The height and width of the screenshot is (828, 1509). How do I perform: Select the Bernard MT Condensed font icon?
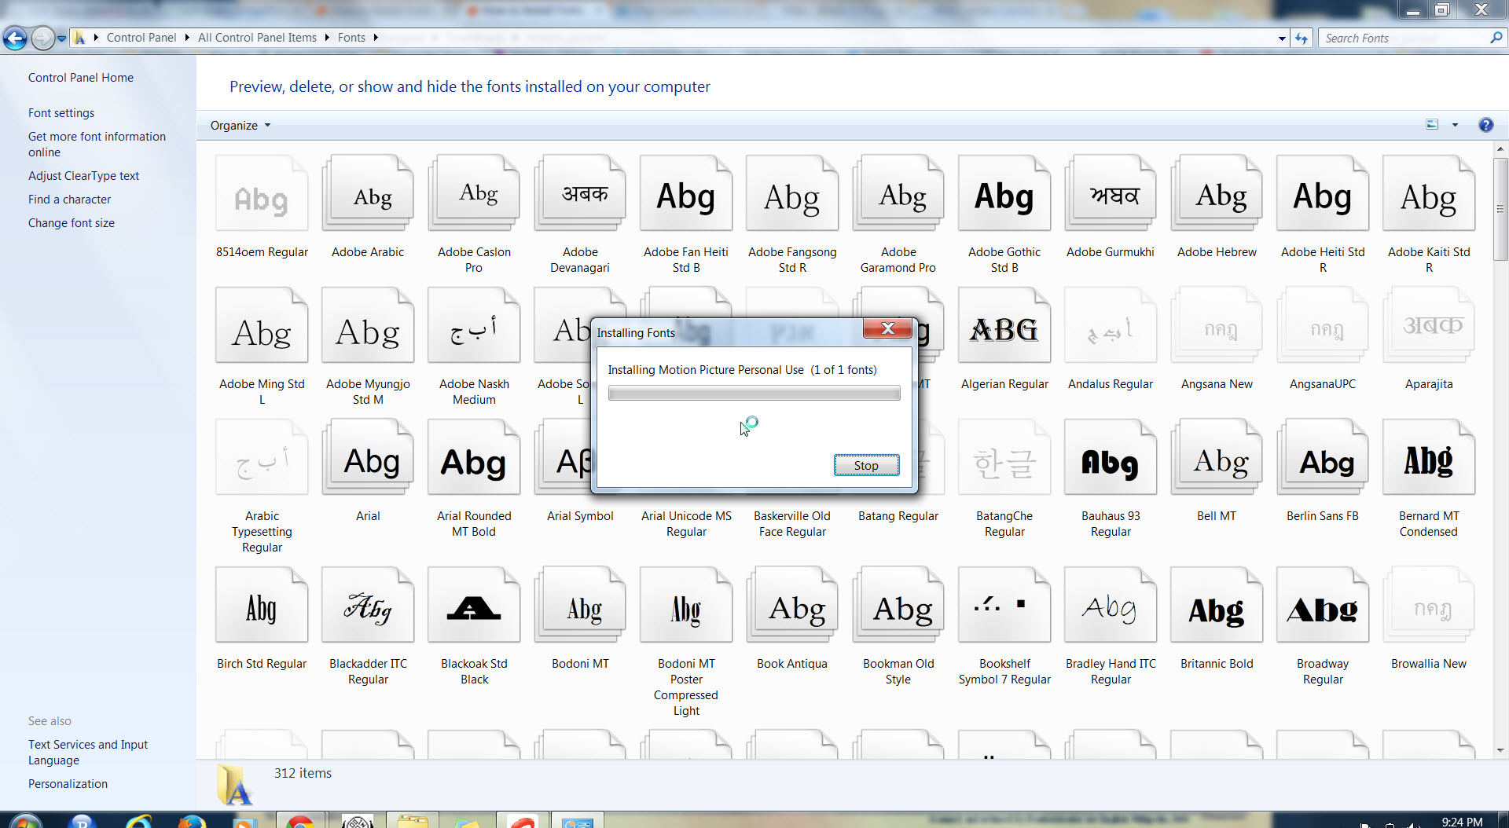(1428, 460)
